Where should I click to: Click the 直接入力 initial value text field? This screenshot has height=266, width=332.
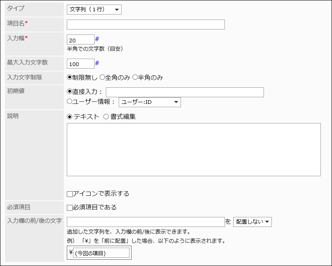[x=185, y=92]
